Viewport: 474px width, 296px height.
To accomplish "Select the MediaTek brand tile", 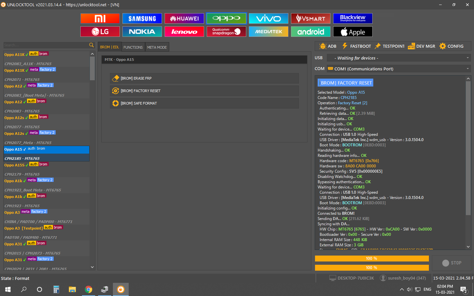I will pyautogui.click(x=269, y=32).
